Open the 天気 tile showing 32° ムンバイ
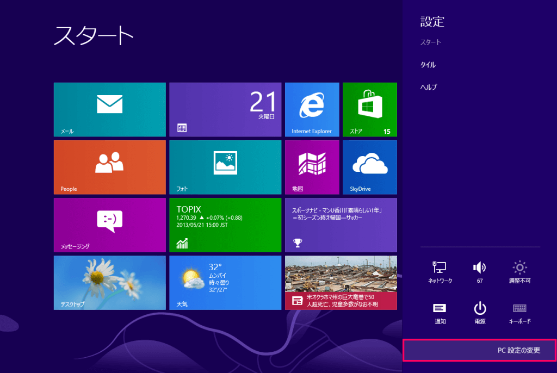Screen dimensions: 557x373 [x=225, y=282]
